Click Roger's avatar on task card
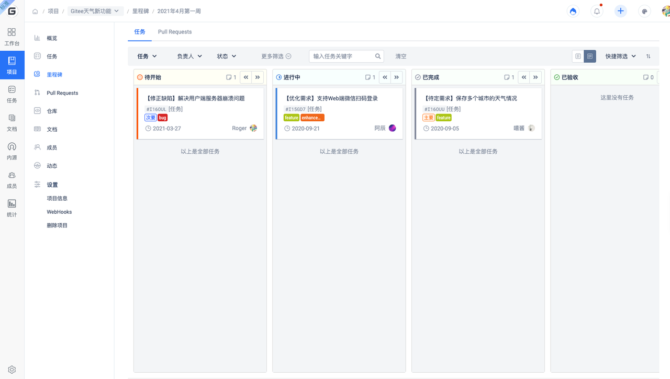The width and height of the screenshot is (670, 379). coord(253,128)
